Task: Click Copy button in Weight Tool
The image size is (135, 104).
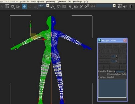Action: click(101, 67)
